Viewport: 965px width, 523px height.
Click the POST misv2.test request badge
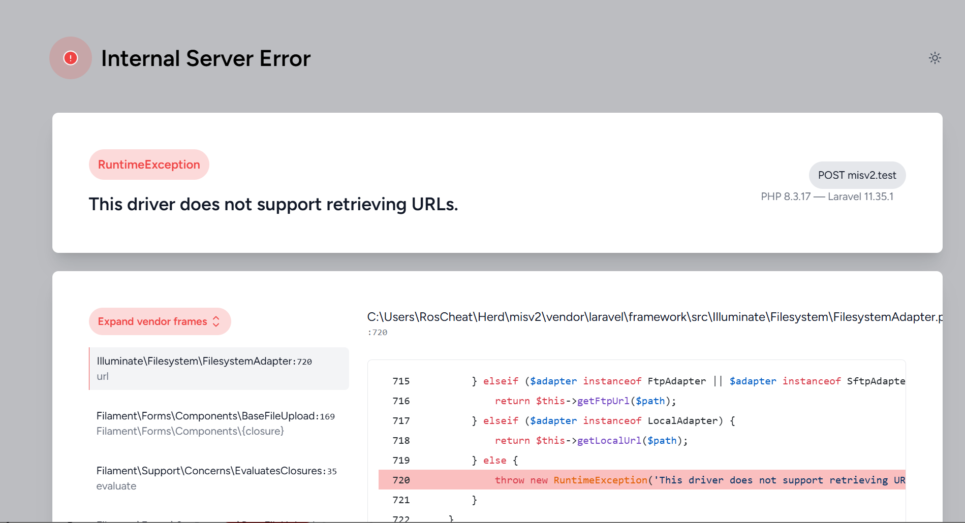(857, 175)
